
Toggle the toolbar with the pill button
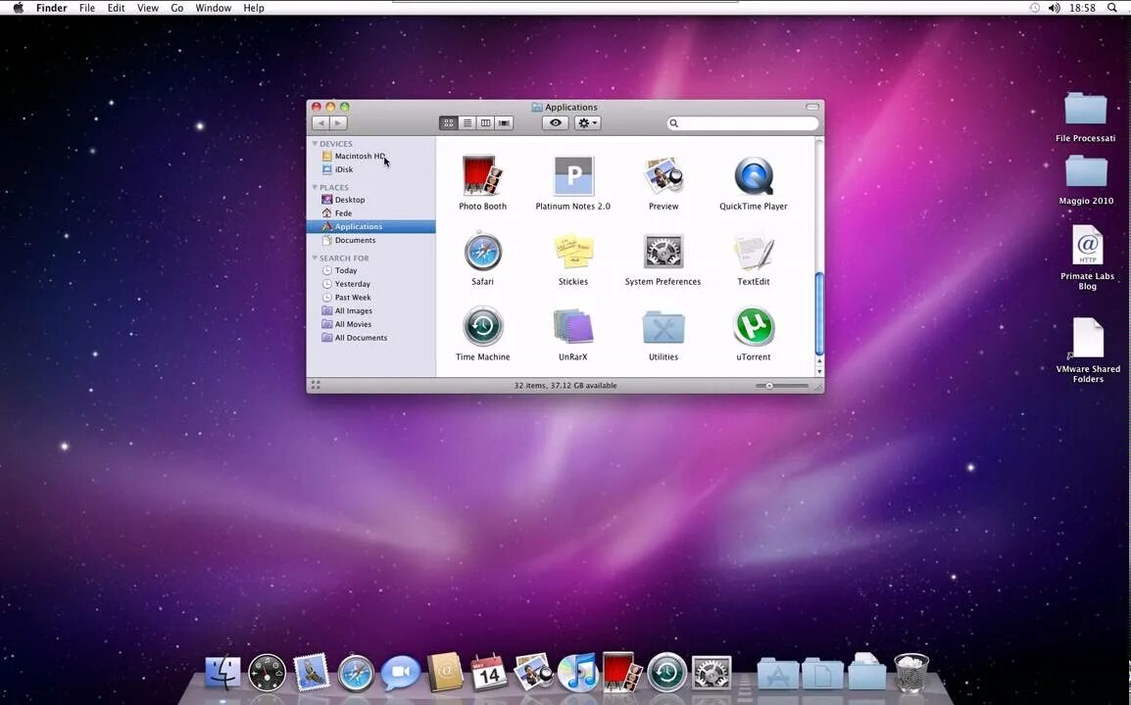812,107
